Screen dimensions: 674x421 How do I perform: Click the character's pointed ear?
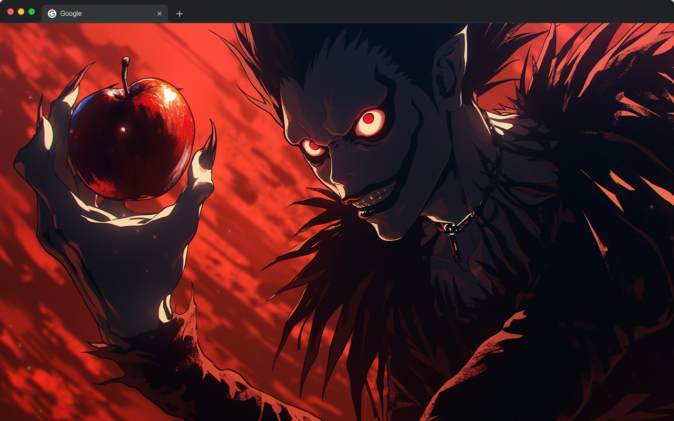pos(452,68)
